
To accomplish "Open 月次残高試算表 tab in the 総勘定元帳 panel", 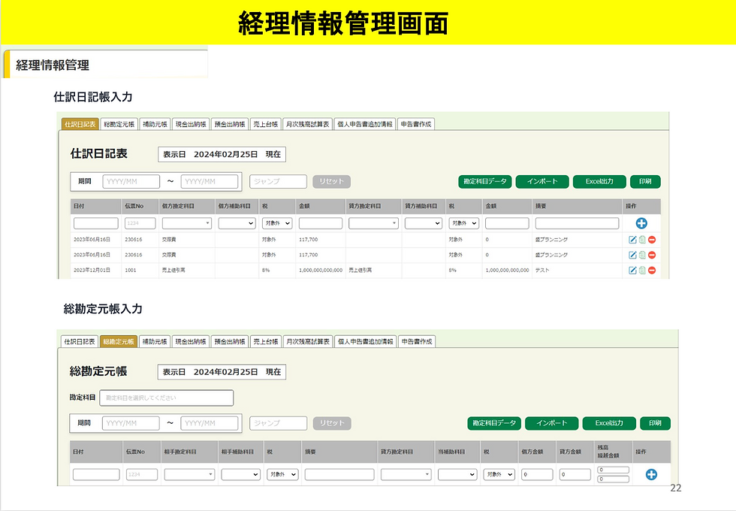I will coord(308,341).
